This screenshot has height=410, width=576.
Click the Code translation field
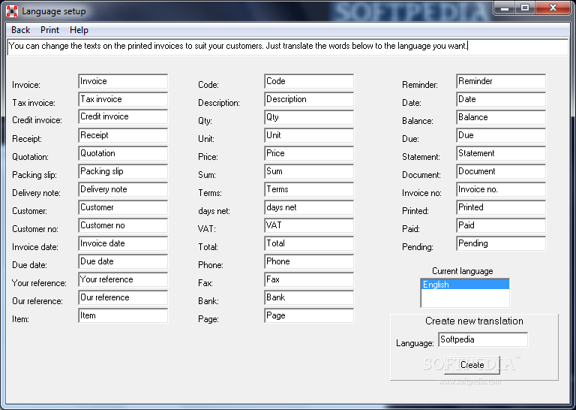click(309, 81)
